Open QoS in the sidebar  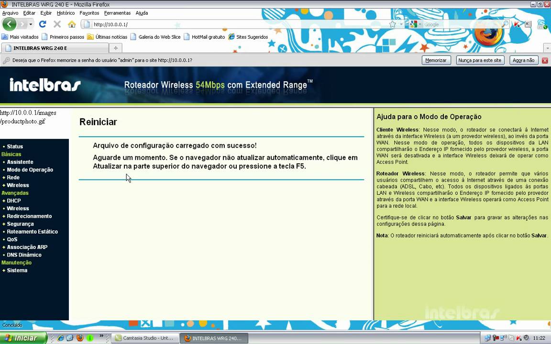12,239
